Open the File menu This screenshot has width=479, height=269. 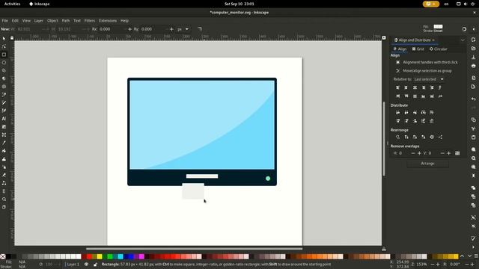pos(5,21)
